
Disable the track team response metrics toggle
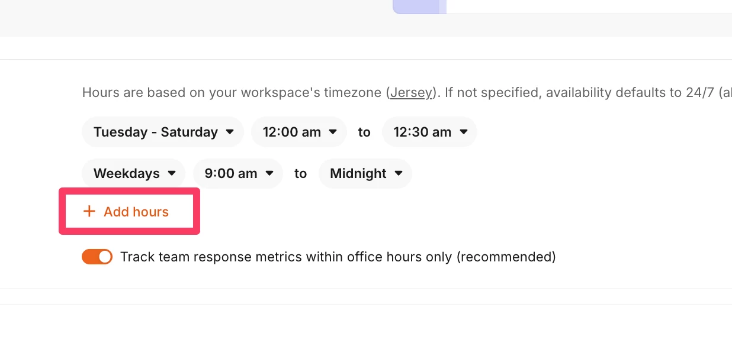(97, 257)
